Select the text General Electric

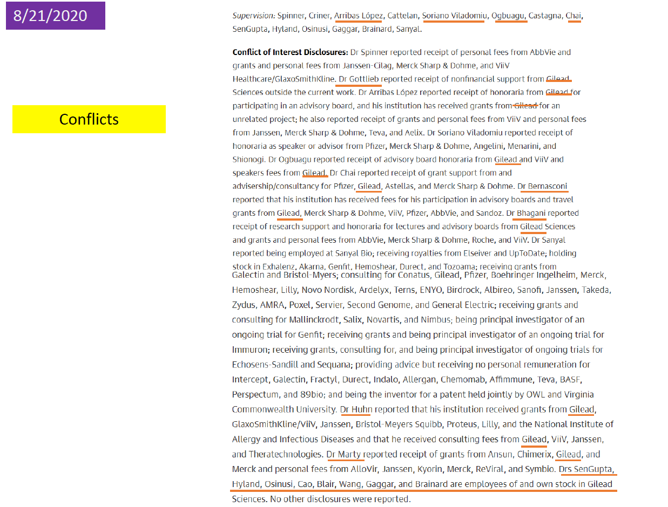[x=463, y=305]
